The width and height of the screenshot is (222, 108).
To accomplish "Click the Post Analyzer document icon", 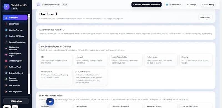I will 6,85.
